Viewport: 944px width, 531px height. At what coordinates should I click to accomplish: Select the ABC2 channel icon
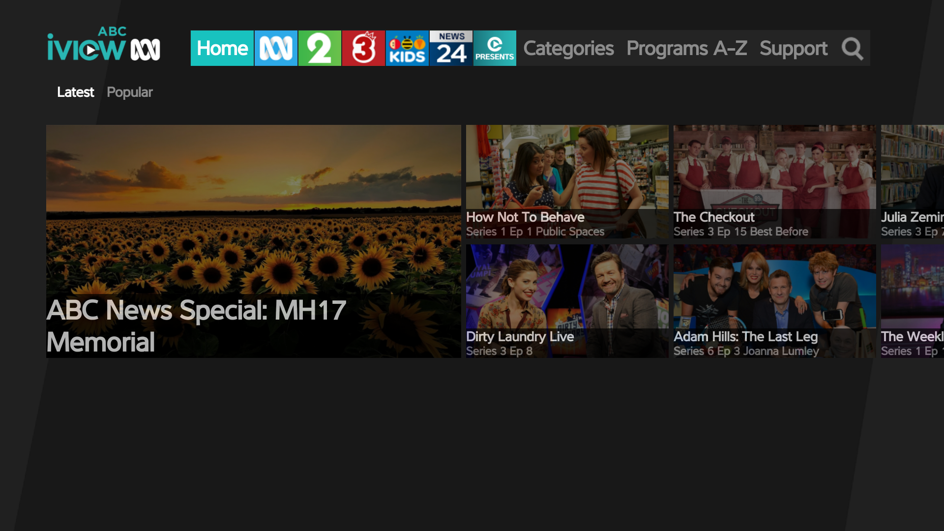pos(320,48)
